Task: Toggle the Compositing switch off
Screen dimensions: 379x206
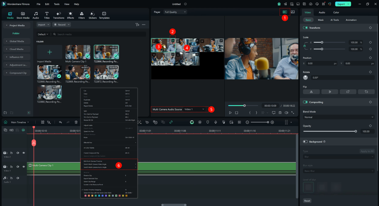Action: (305, 102)
